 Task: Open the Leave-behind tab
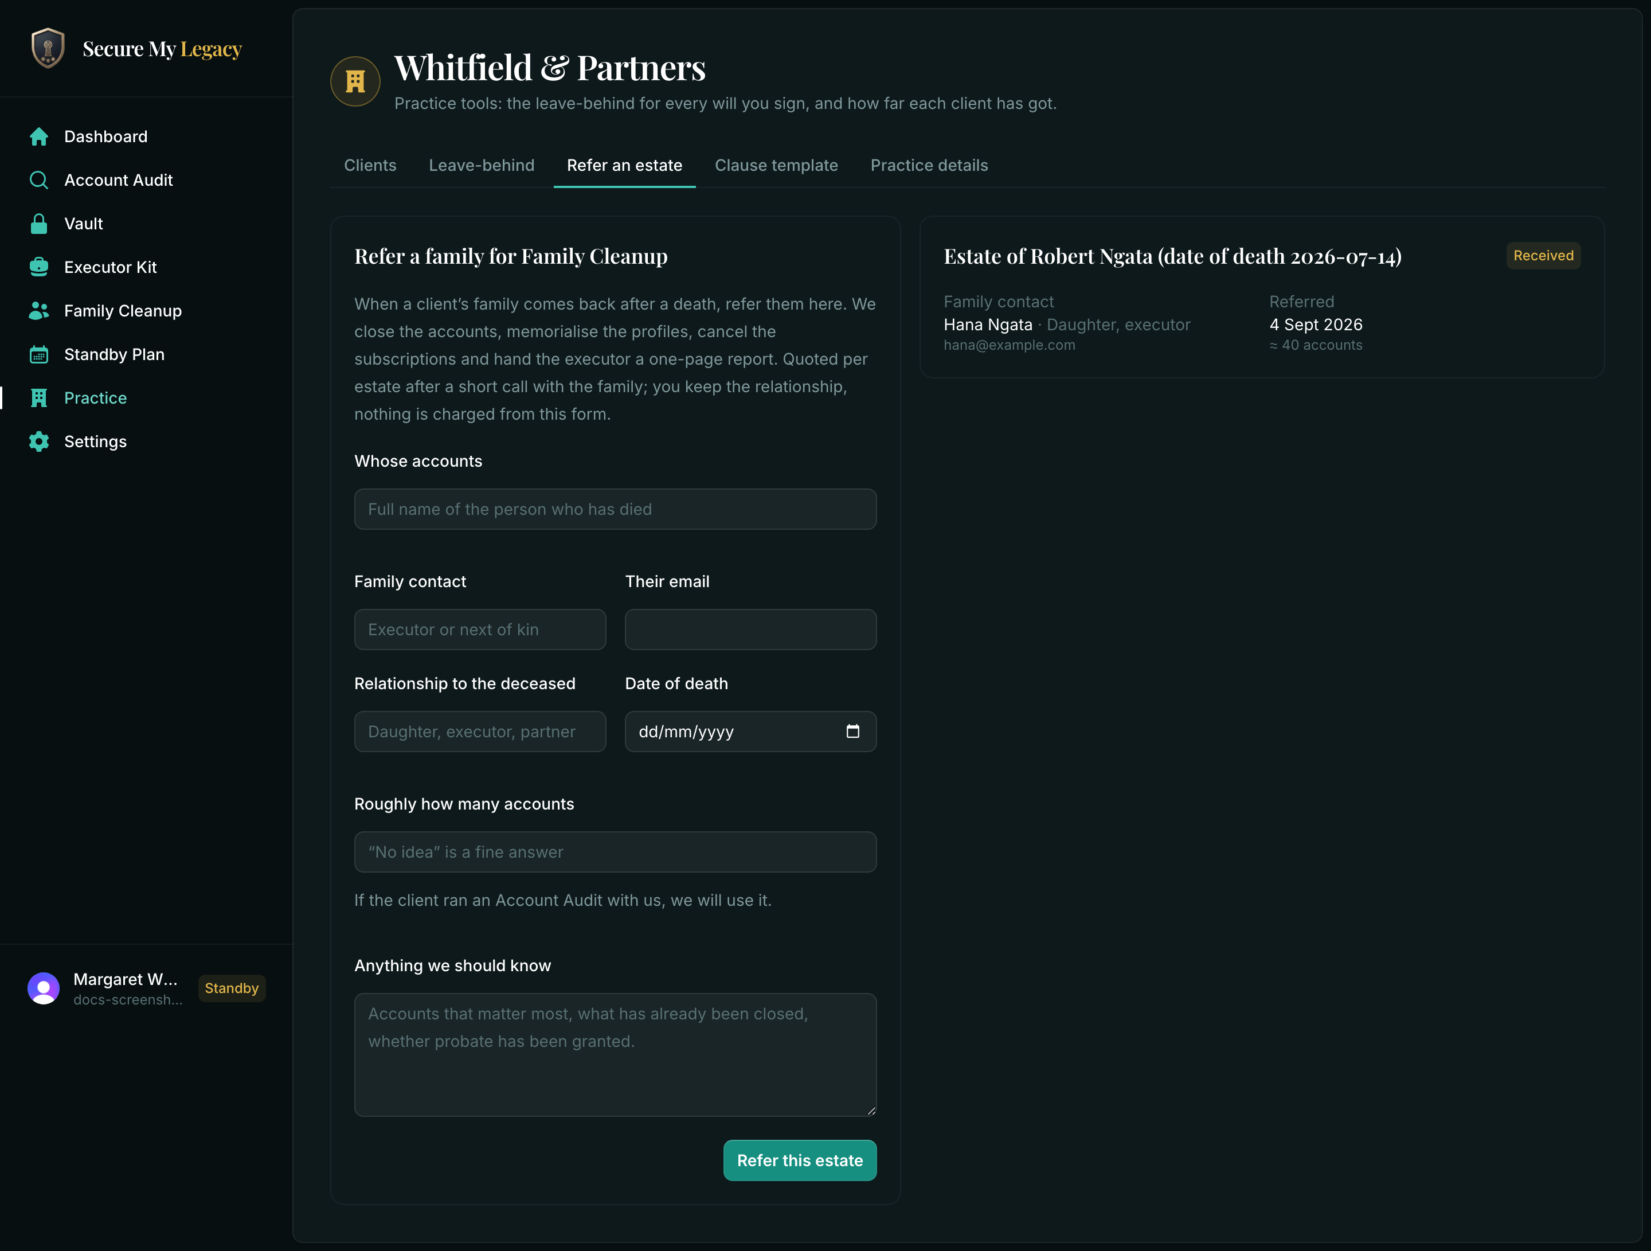[x=482, y=165]
